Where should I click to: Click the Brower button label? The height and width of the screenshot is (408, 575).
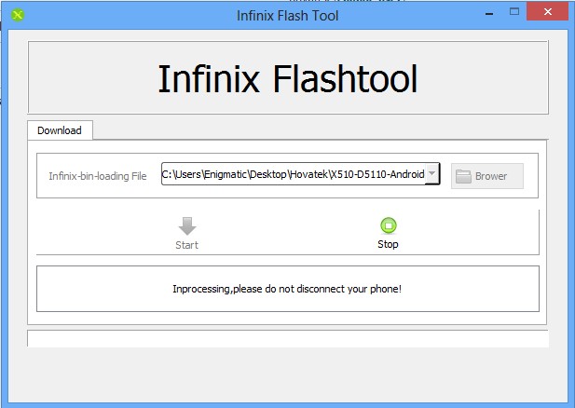coord(491,176)
